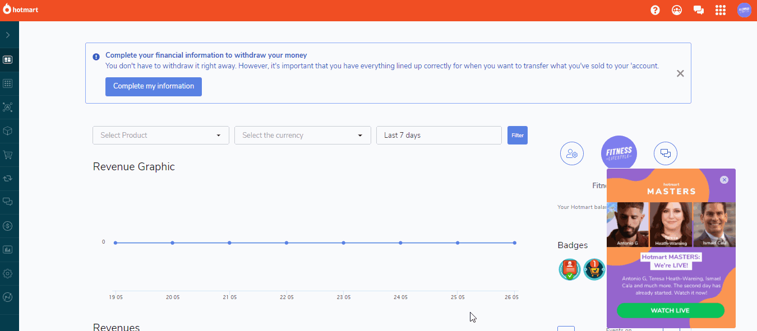Screen dimensions: 757x331
Task: Open the shopping cart icon in sidebar
Action: pyautogui.click(x=8, y=155)
